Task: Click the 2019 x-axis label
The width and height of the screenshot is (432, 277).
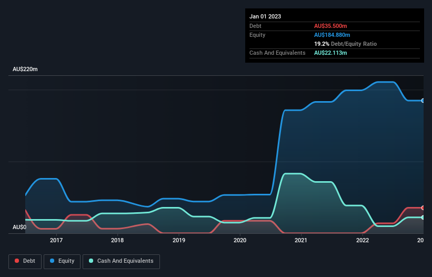Action: 179,240
